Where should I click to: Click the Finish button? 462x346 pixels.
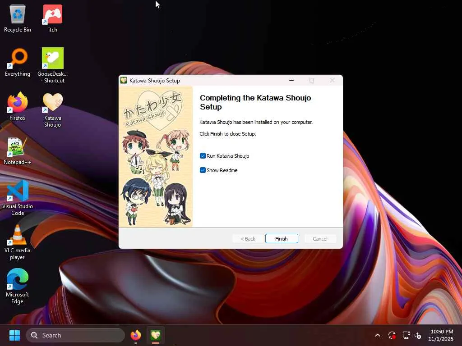(x=282, y=239)
